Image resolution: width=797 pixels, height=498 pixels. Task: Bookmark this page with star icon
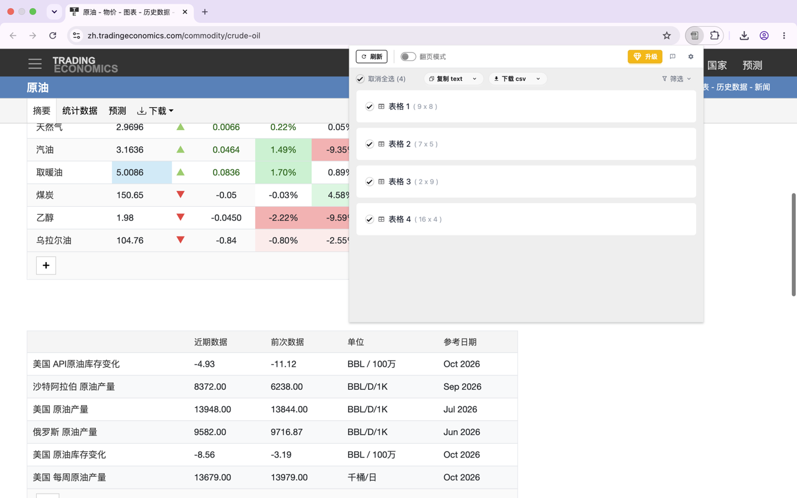tap(667, 35)
